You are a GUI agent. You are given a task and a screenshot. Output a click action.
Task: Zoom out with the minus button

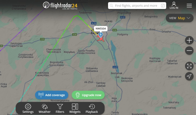coord(189,50)
